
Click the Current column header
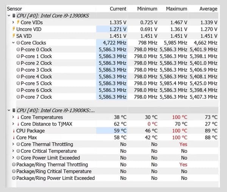tap(118, 9)
